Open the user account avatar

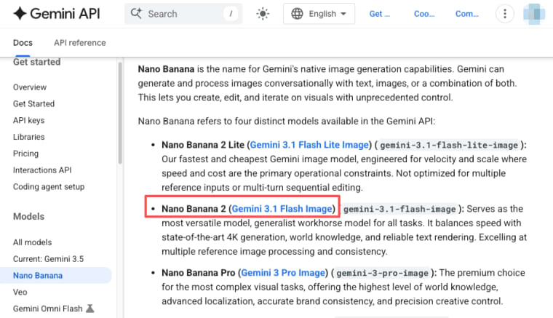coord(534,14)
